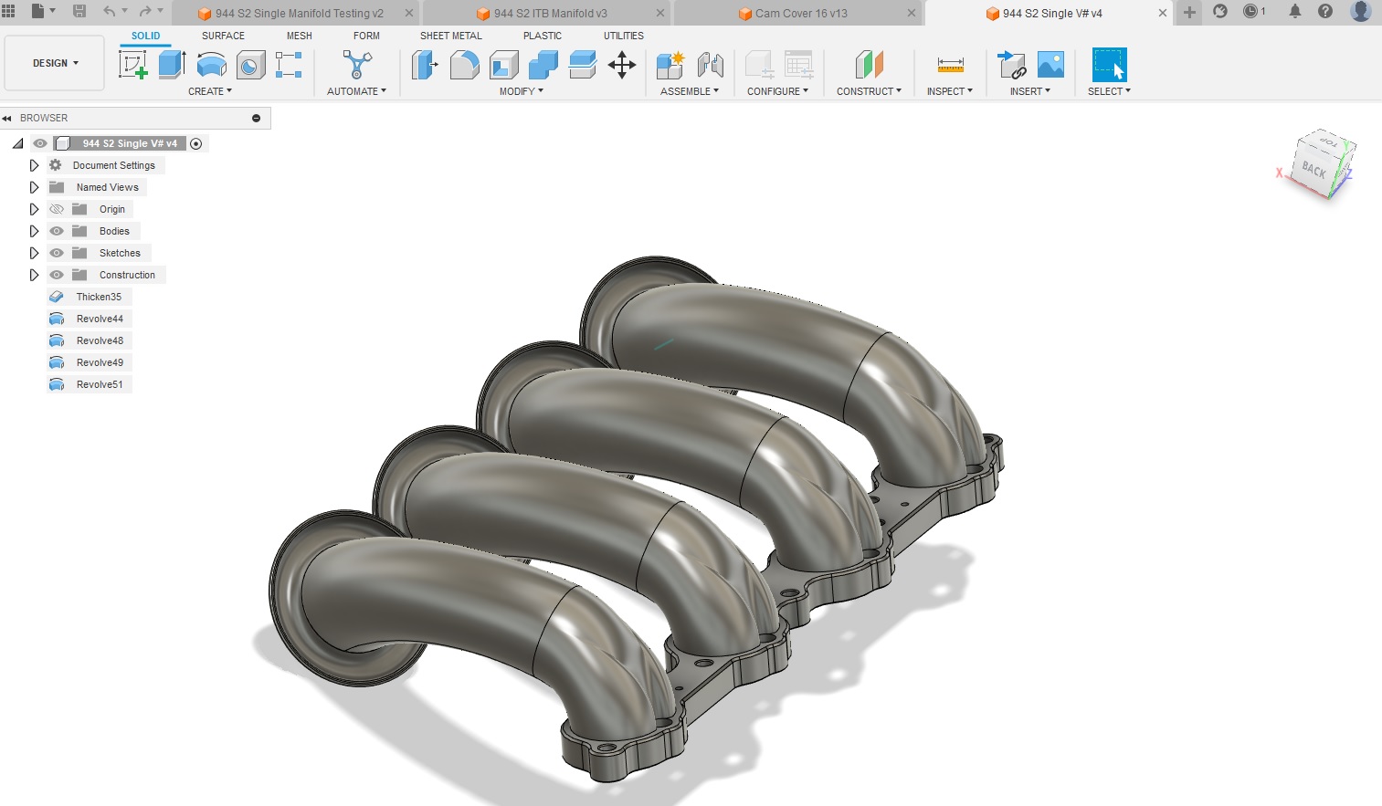Select the Create Sketch tool
Viewport: 1382px width, 806px height.
133,64
